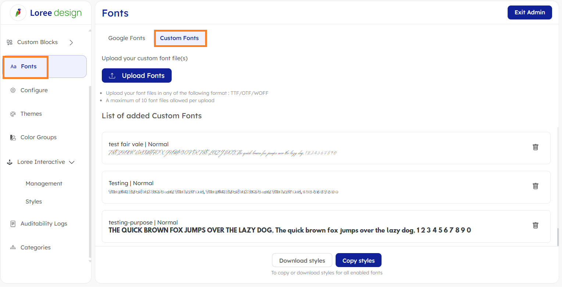Click the Configure gear icon
The height and width of the screenshot is (288, 562).
coord(13,90)
